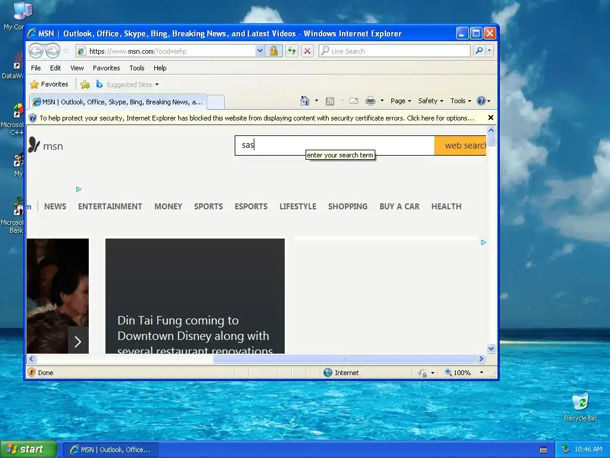View the security report lock icon

pyautogui.click(x=273, y=51)
